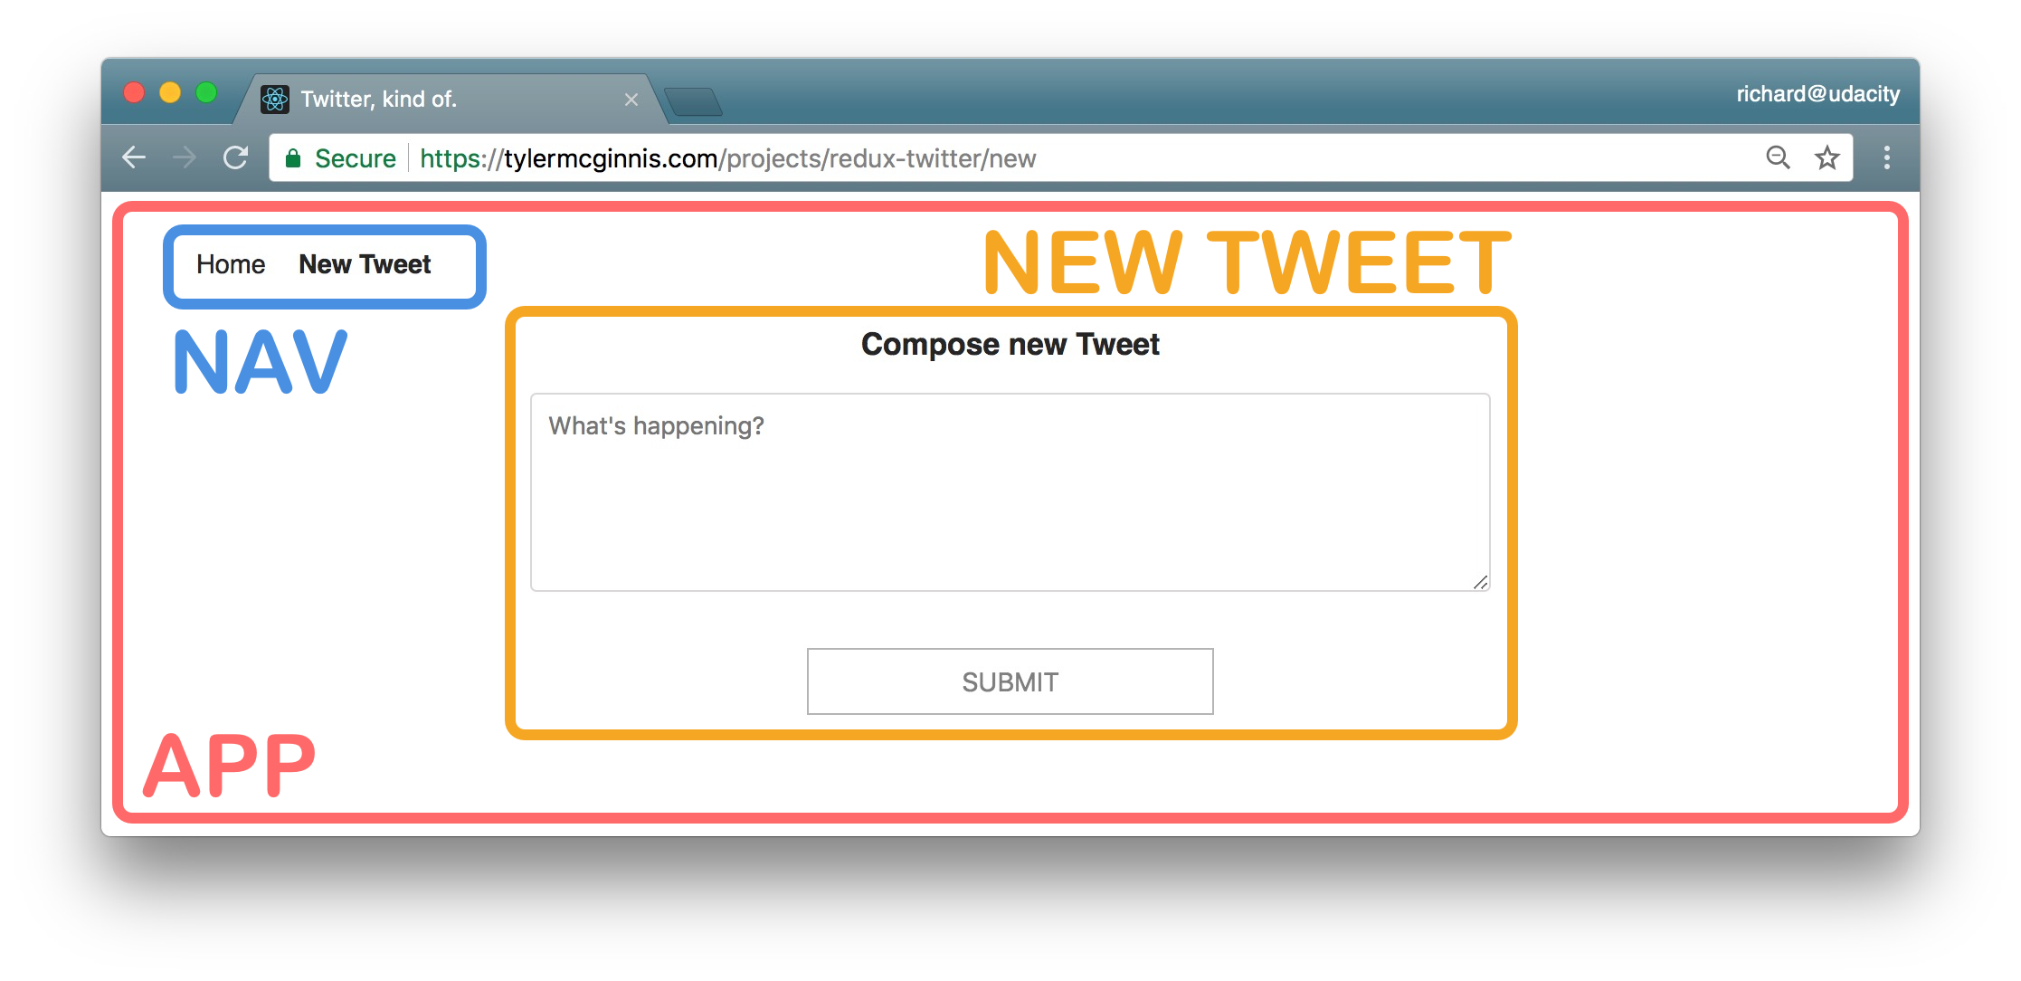2021x981 pixels.
Task: Click the SUBMIT button
Action: tap(1010, 682)
